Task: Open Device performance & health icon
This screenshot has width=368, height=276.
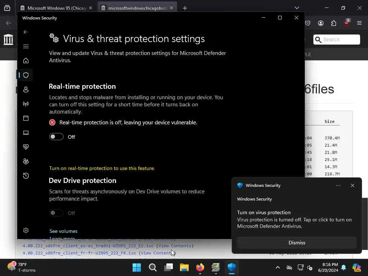Action: pyautogui.click(x=26, y=147)
